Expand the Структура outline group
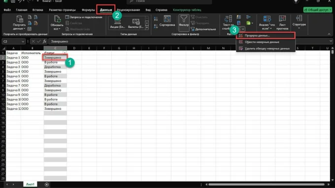The image size is (335, 188). 299,22
